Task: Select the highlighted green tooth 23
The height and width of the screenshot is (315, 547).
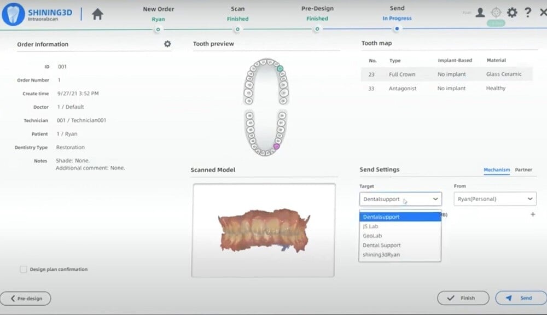Action: (280, 69)
